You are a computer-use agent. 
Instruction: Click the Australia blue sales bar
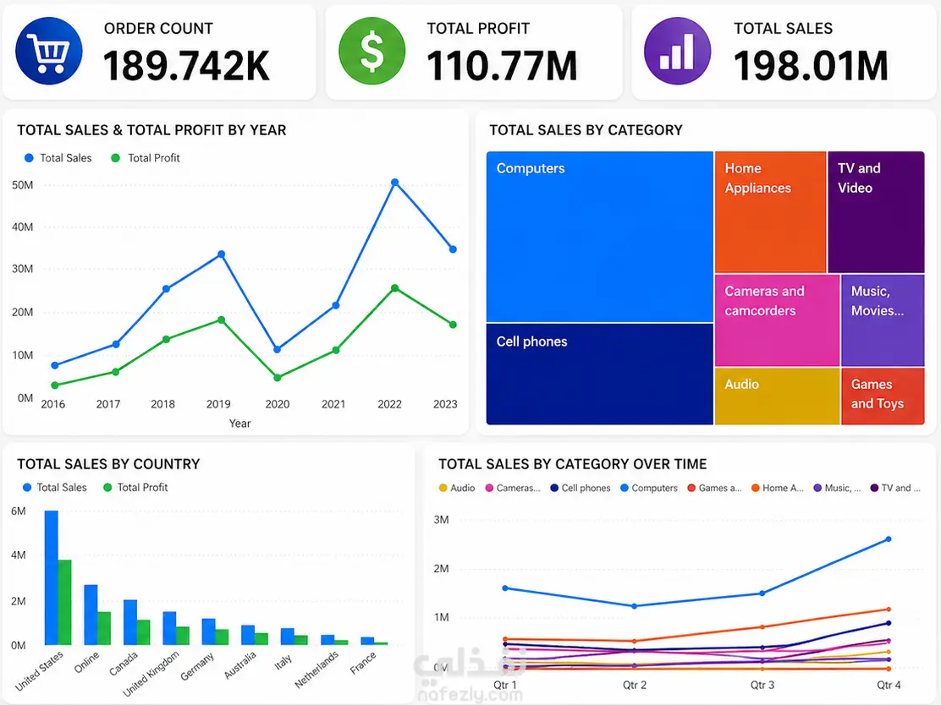tap(248, 635)
